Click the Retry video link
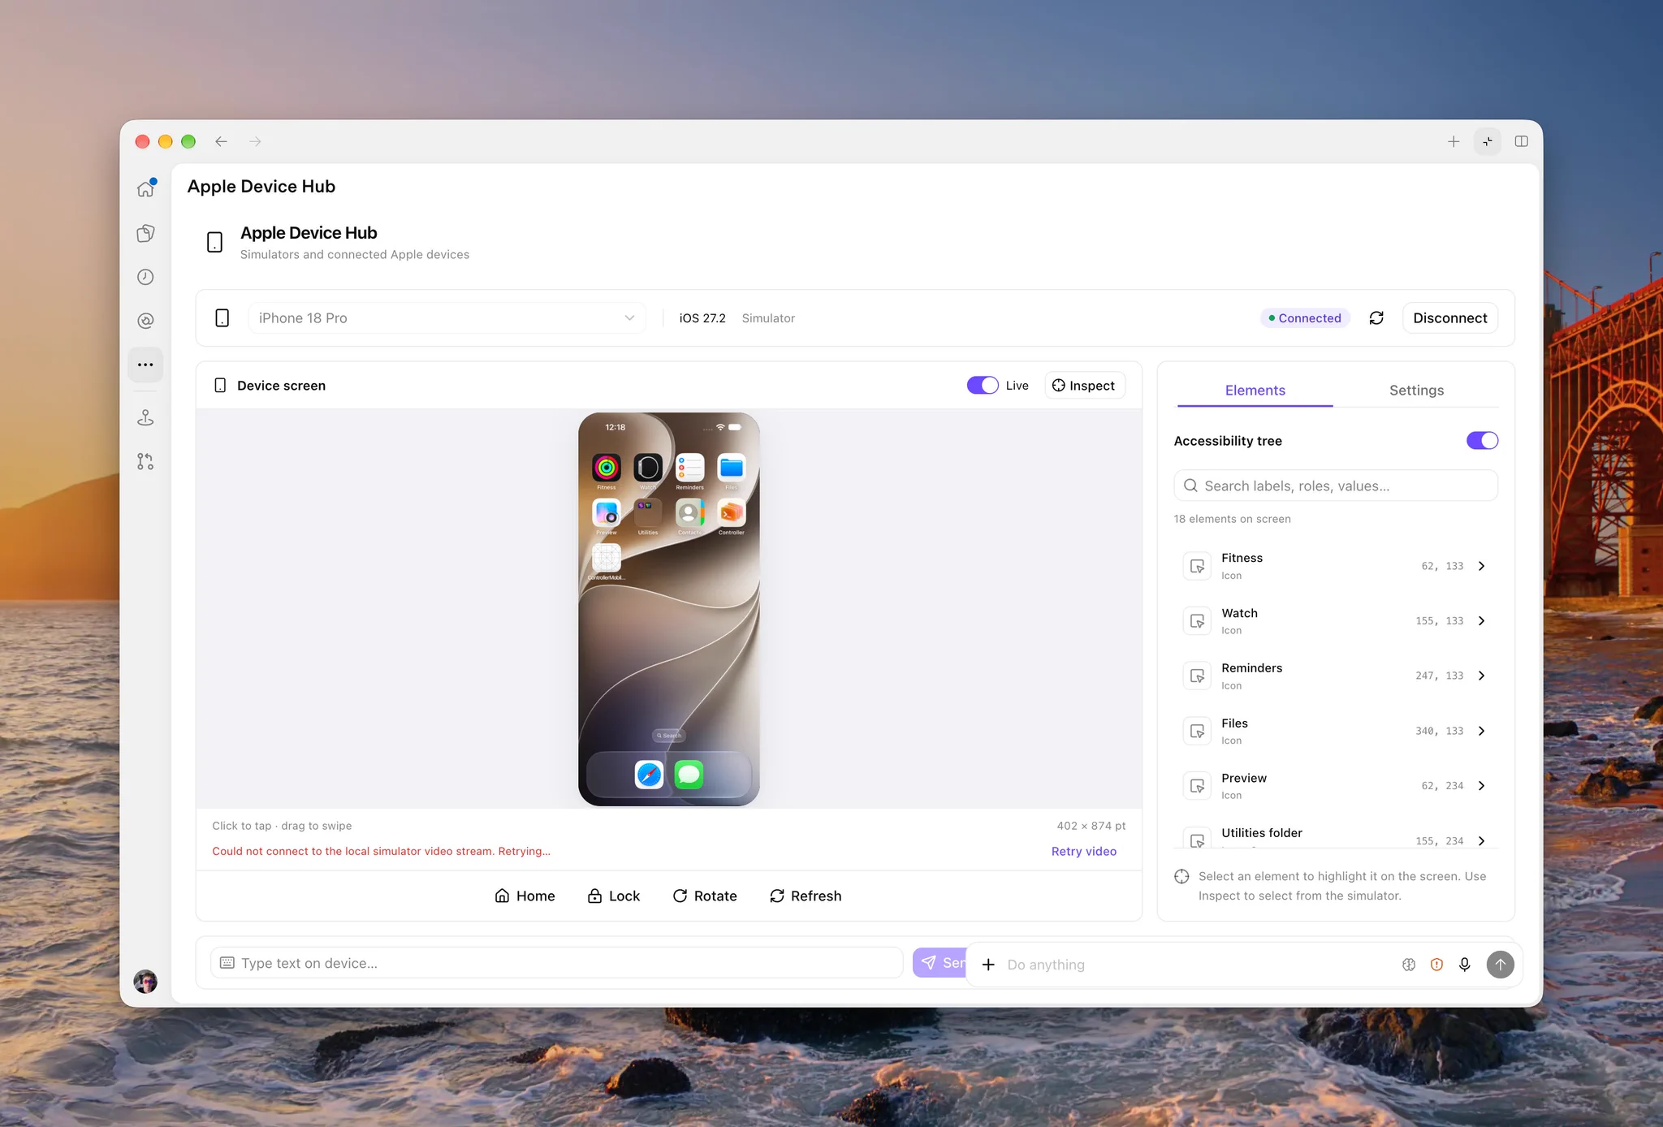This screenshot has height=1127, width=1663. 1084,851
